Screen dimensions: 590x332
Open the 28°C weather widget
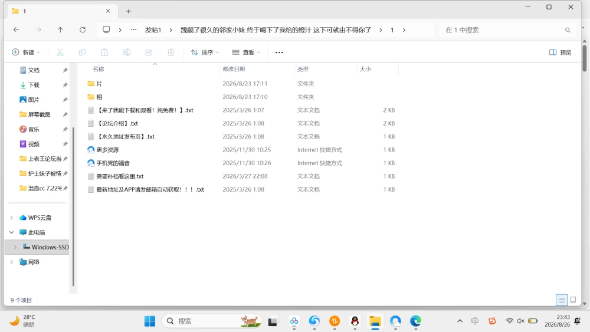click(22, 321)
